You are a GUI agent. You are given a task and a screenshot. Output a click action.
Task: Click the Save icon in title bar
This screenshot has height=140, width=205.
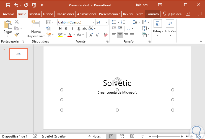(8, 5)
